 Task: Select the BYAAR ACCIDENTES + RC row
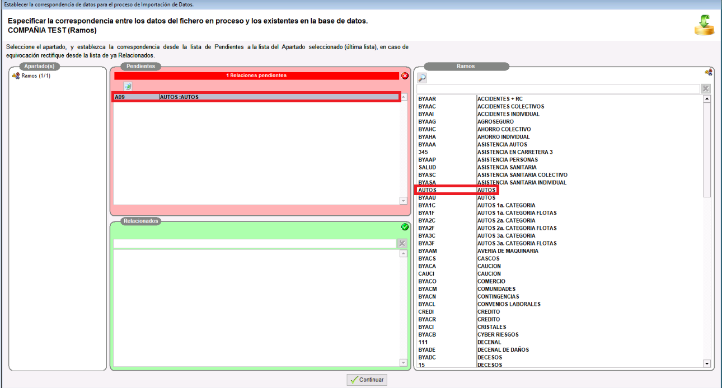click(x=560, y=99)
